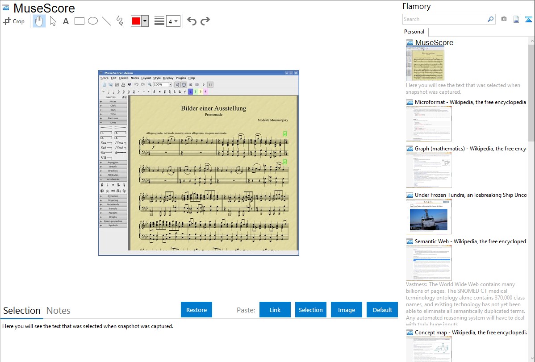This screenshot has width=535, height=362.
Task: Click the red color swatch
Action: (x=136, y=21)
